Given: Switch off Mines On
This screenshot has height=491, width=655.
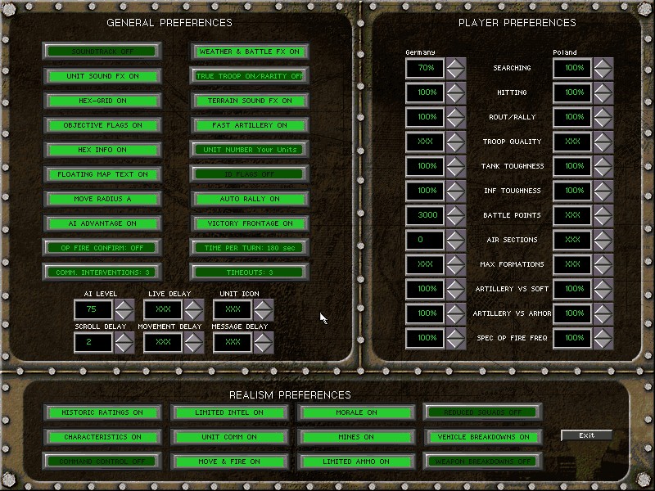Looking at the screenshot, I should [356, 437].
